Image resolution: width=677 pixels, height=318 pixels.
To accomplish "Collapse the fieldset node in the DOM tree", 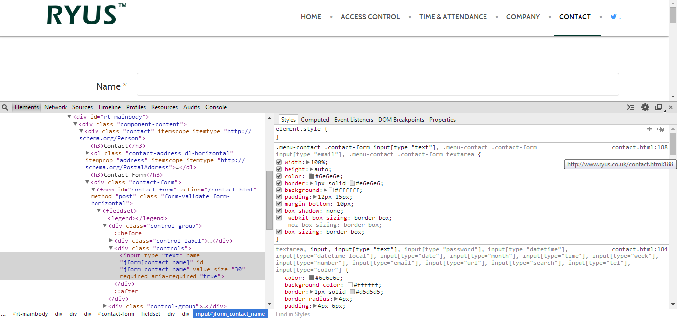I will (99, 211).
